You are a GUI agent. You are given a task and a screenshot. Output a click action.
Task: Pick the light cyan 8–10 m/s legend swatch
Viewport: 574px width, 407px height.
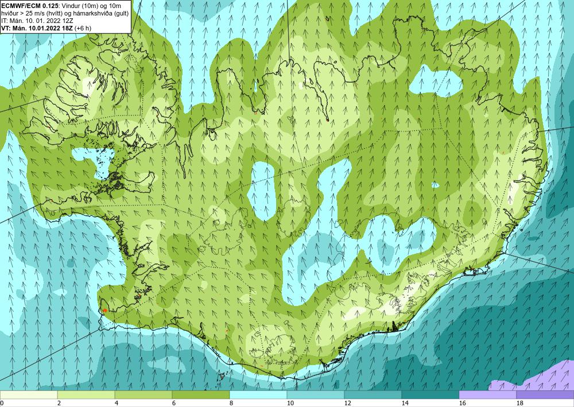coord(258,395)
